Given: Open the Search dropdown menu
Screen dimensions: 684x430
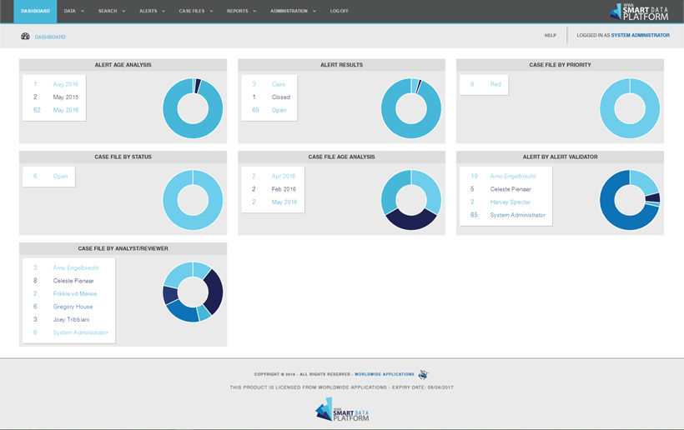Looking at the screenshot, I should (112, 12).
